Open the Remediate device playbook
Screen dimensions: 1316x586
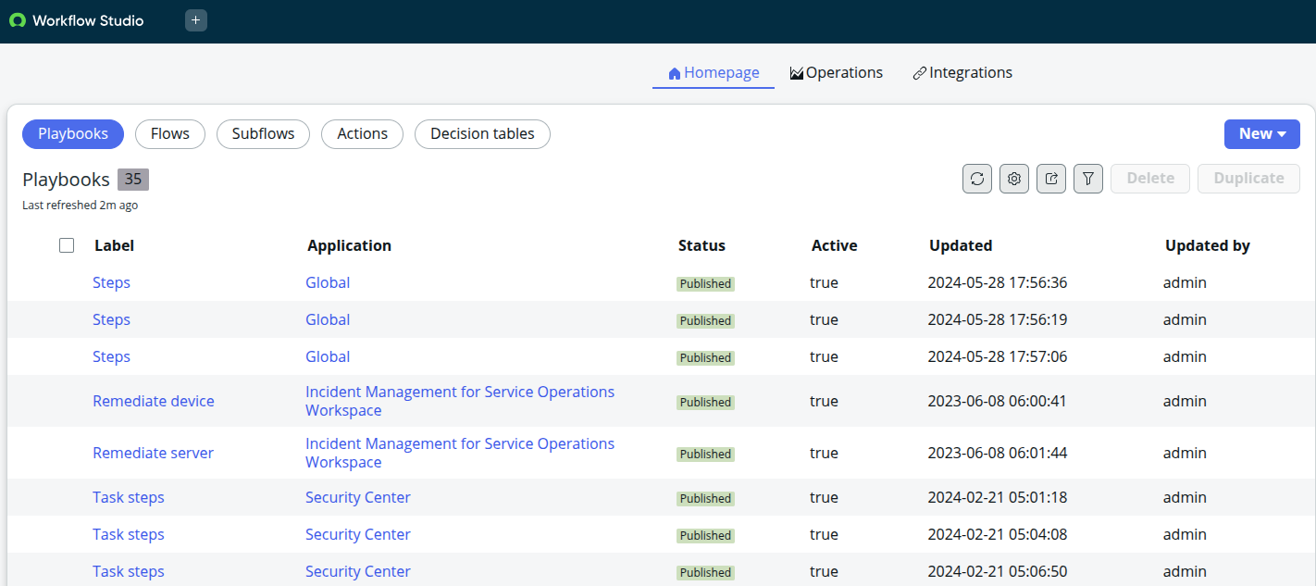[x=154, y=400]
